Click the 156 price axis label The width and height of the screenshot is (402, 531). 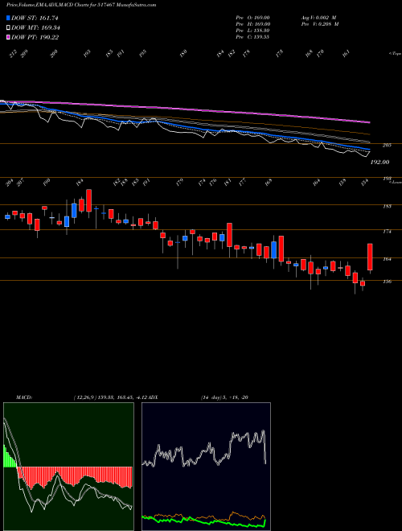pyautogui.click(x=387, y=282)
